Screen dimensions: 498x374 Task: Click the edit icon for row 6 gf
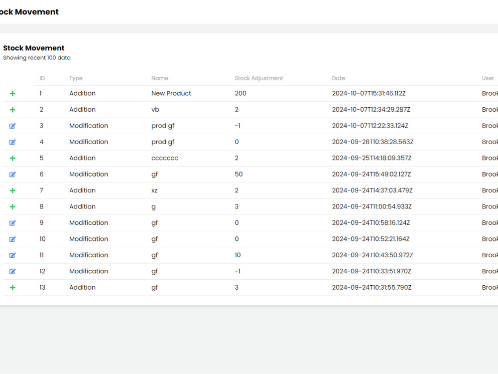tap(12, 174)
